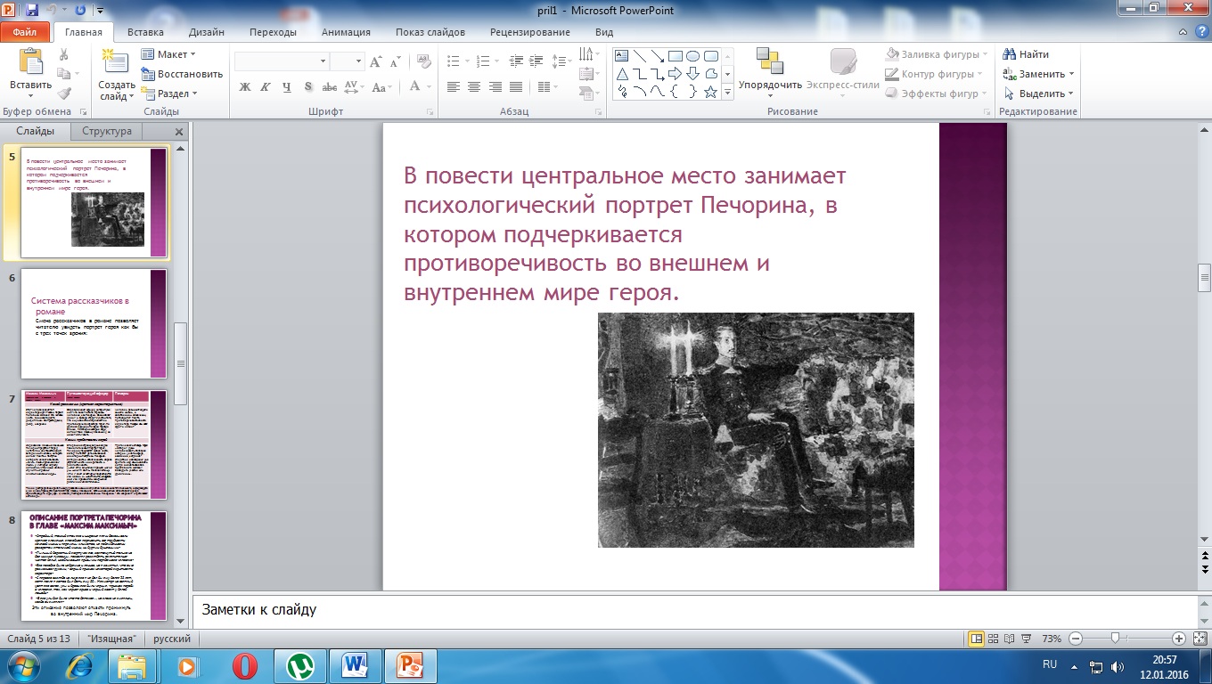Select the 5-point Star shape
The width and height of the screenshot is (1212, 684).
point(711,92)
